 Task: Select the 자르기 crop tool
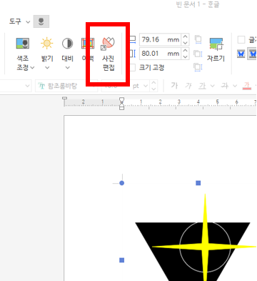[x=216, y=49]
